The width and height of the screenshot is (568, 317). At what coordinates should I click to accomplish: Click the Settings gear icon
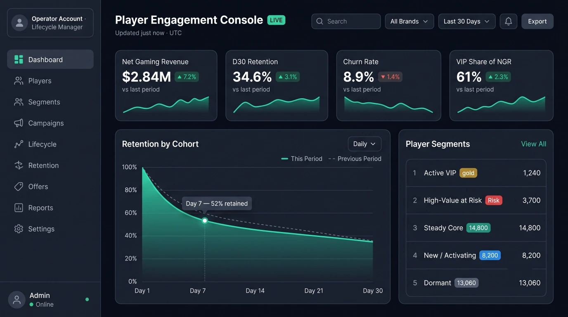click(19, 229)
